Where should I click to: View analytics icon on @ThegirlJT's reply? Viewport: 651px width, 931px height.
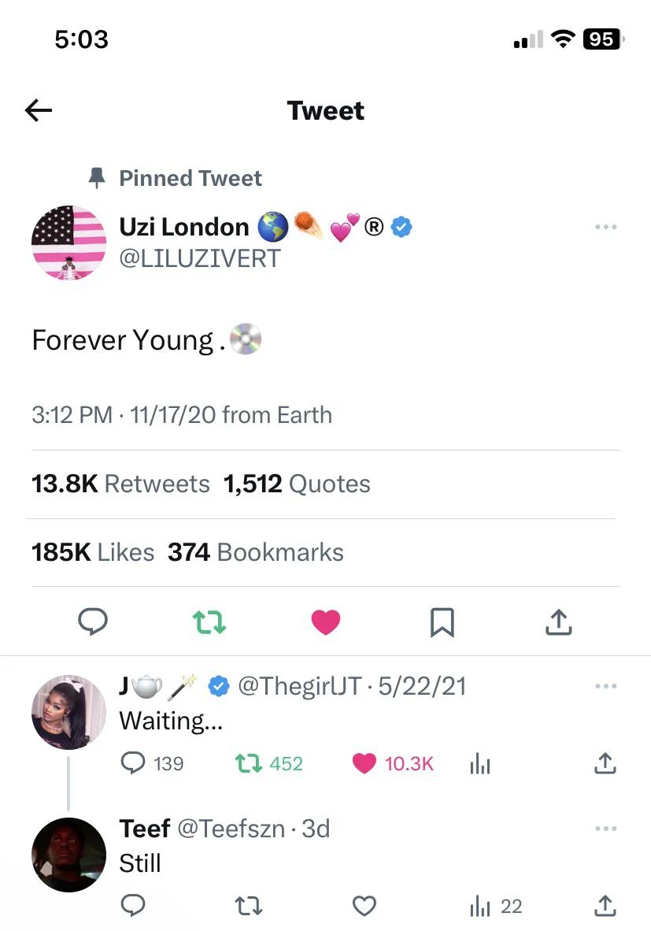(480, 763)
